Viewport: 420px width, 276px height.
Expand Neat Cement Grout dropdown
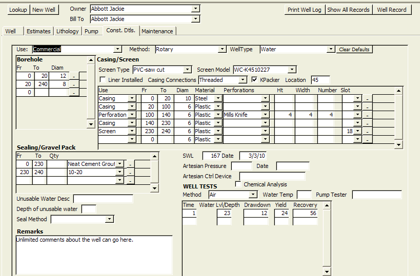120,164
